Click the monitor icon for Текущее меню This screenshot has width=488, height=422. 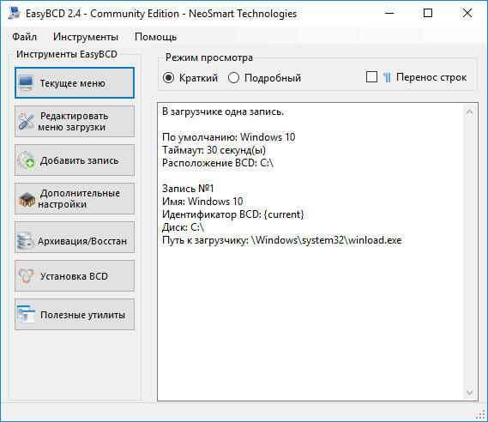[26, 83]
